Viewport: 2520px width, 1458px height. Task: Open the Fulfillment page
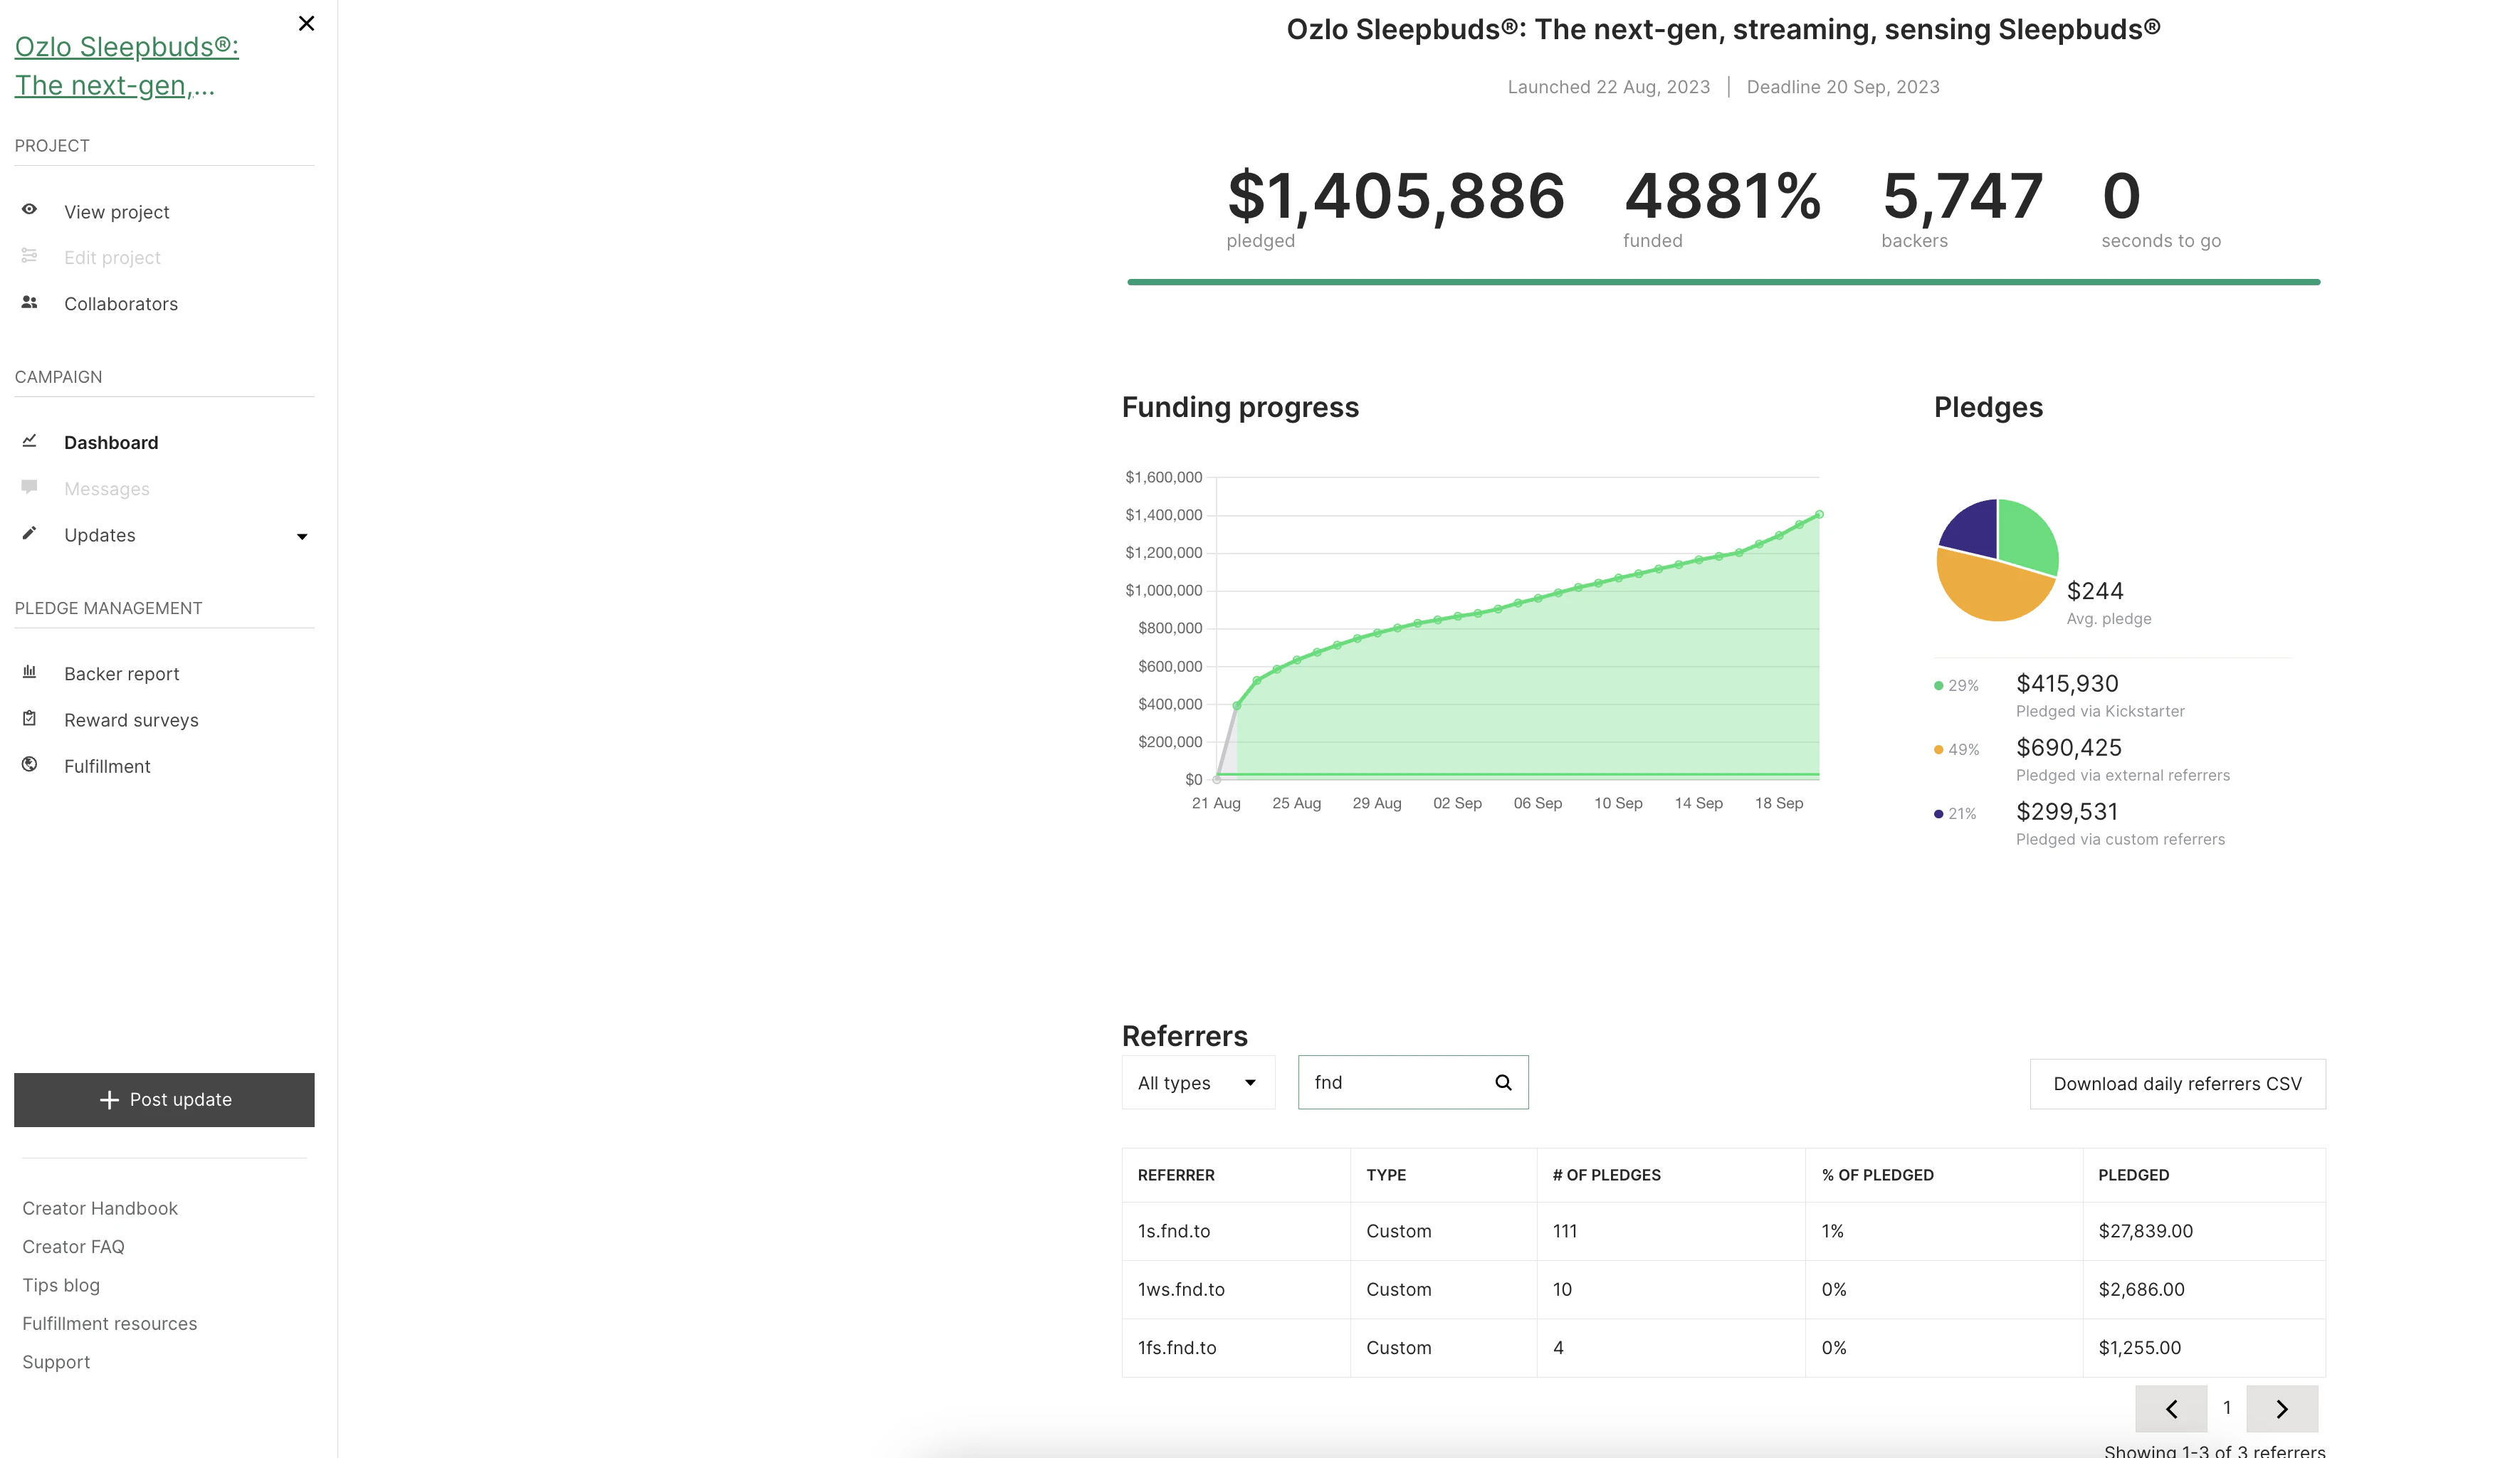pyautogui.click(x=107, y=766)
